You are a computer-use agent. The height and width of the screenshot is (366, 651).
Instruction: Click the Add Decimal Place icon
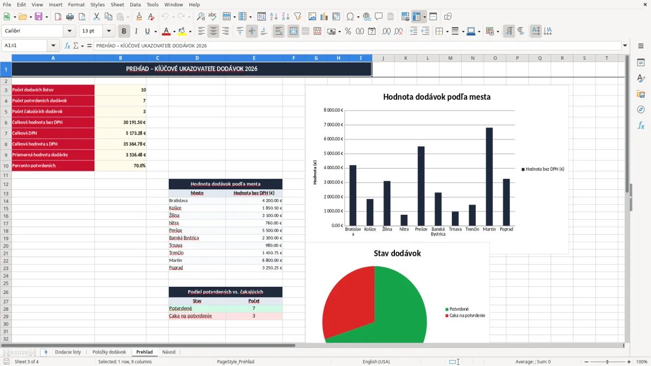click(x=386, y=31)
